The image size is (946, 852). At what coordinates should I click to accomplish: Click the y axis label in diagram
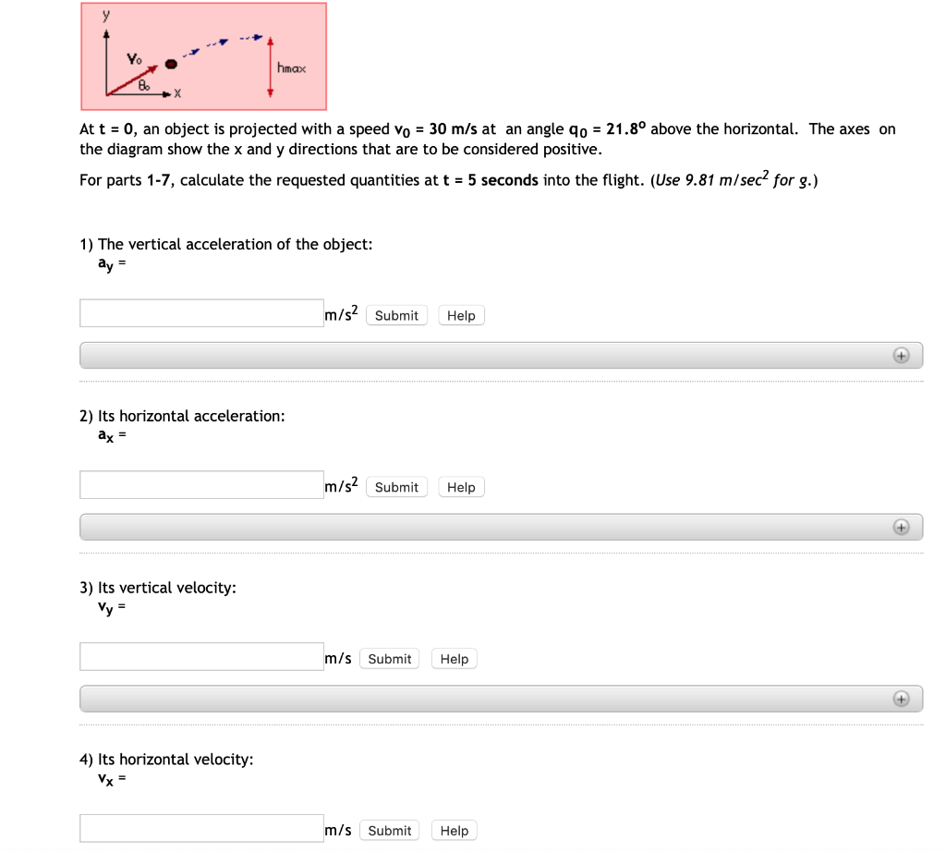click(104, 15)
